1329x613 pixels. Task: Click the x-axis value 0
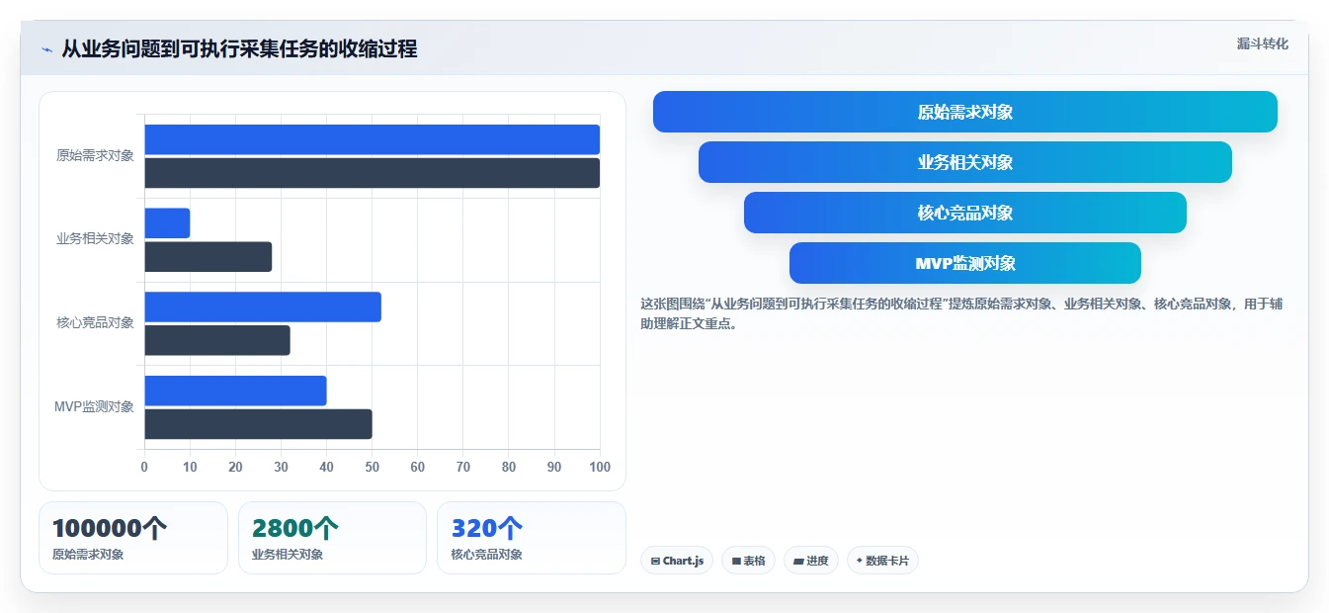[144, 467]
